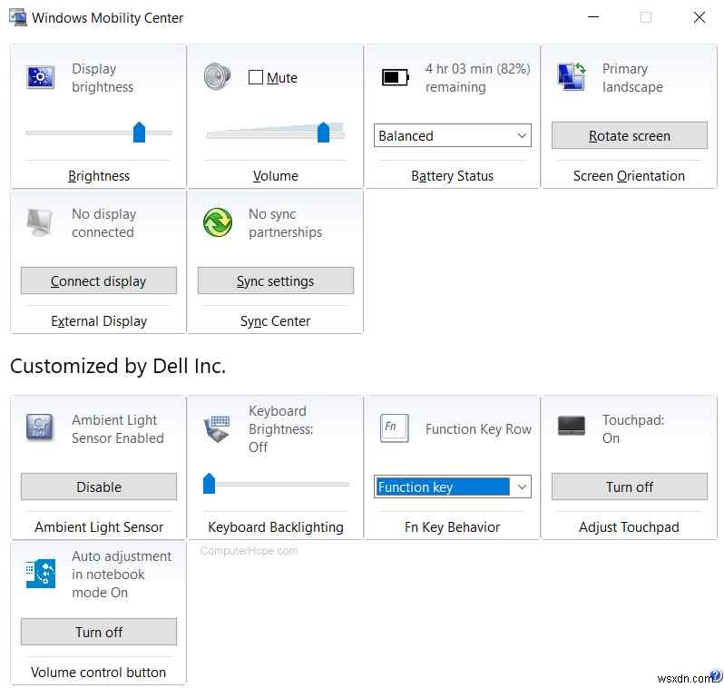Click the Ambient Light Sensor icon
This screenshot has width=724, height=688.
39,428
